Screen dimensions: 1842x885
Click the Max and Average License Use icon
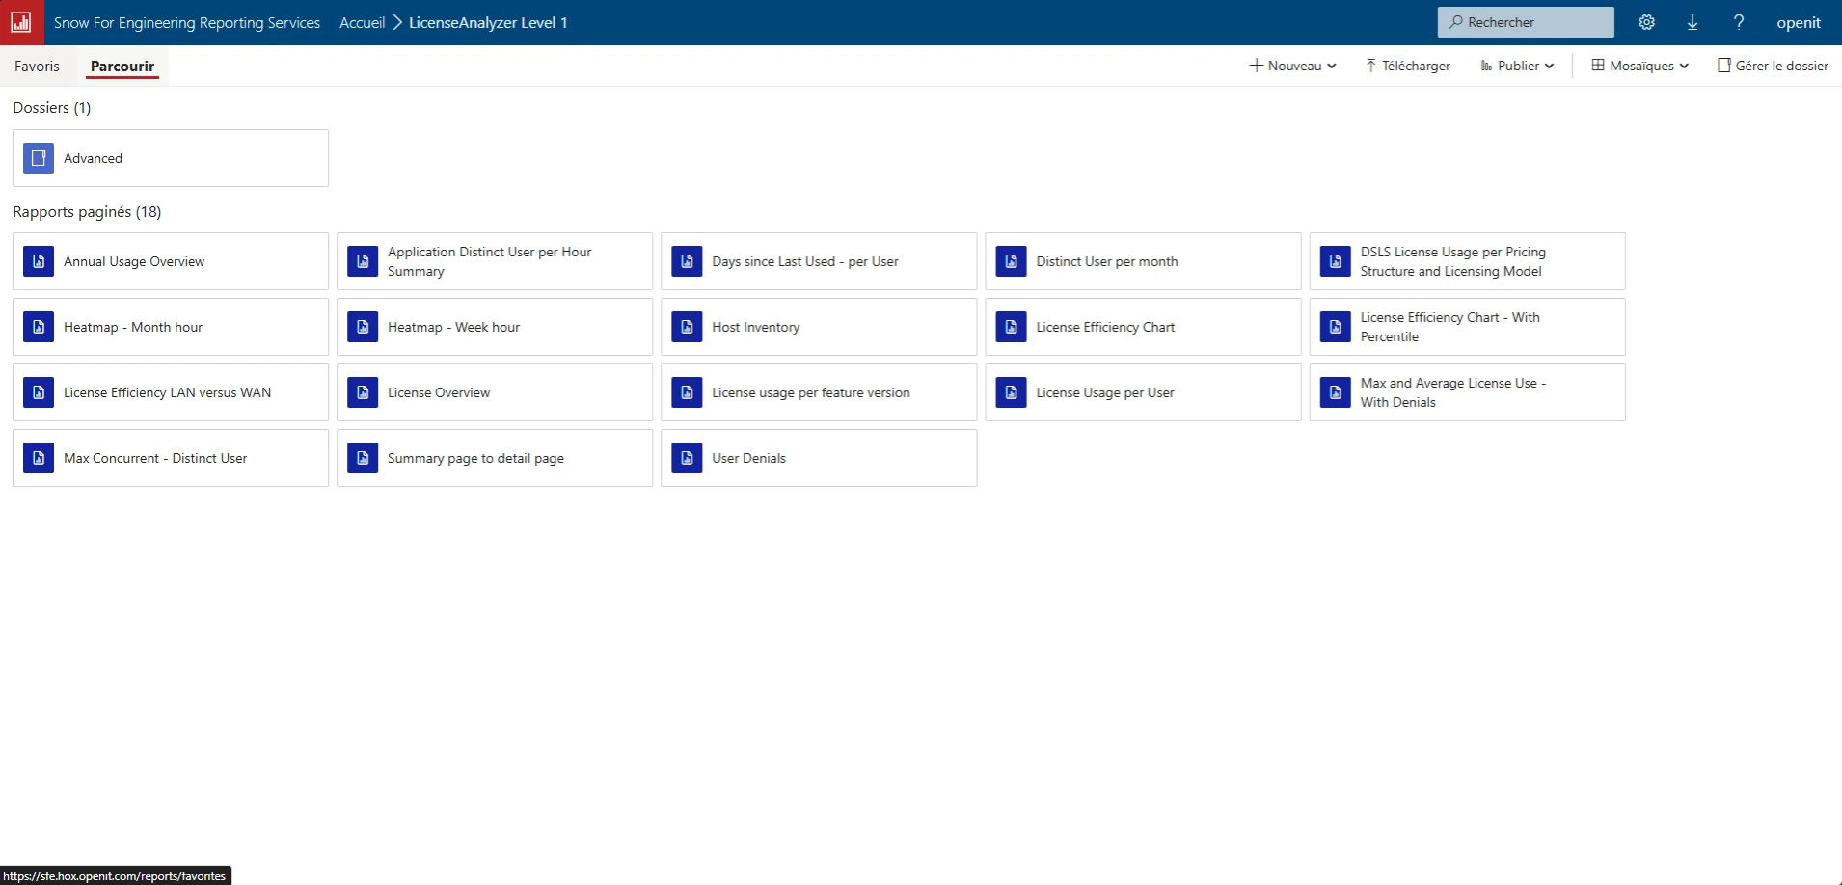coord(1335,392)
